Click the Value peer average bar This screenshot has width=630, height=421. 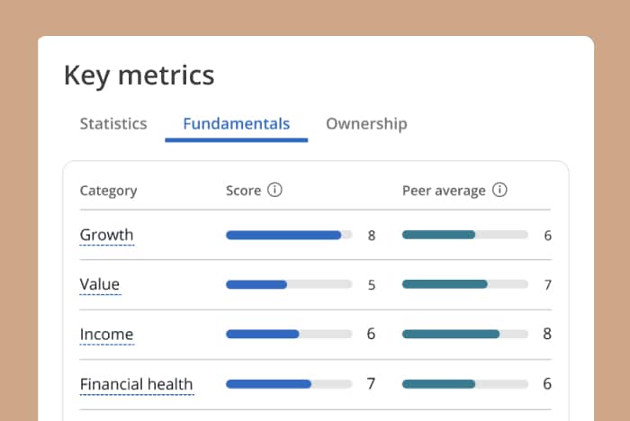[464, 285]
